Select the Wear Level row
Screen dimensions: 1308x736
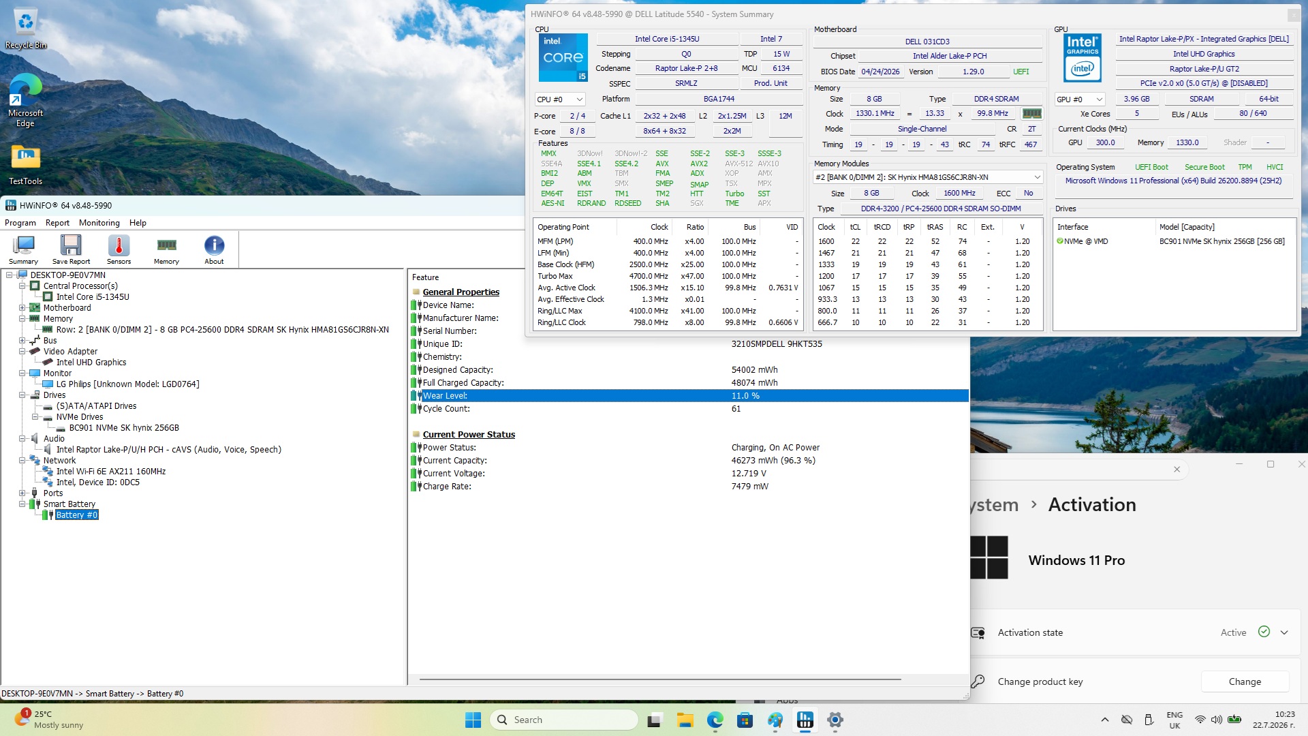[689, 396]
